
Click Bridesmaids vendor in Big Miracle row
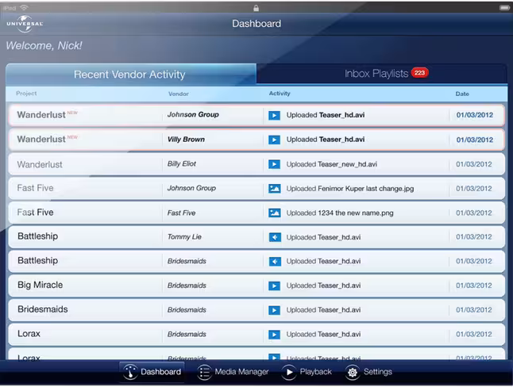coord(187,285)
